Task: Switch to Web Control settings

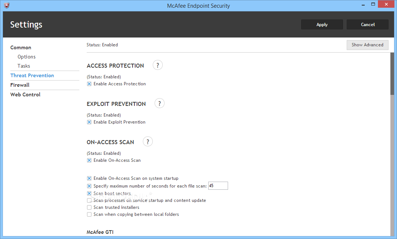Action: [x=25, y=94]
